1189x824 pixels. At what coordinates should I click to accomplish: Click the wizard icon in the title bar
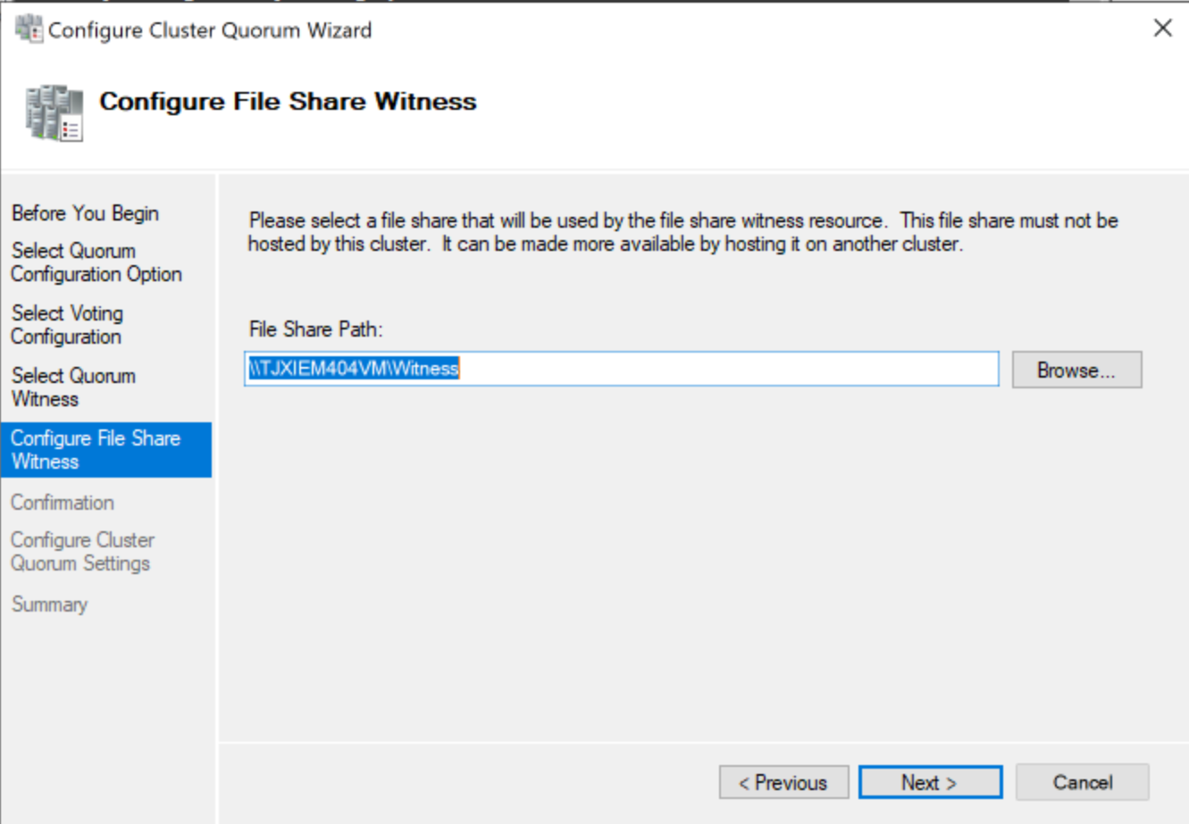point(29,29)
